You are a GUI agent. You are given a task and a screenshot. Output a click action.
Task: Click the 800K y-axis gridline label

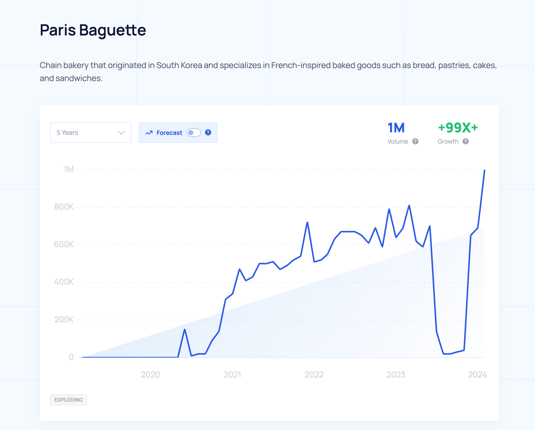coord(64,207)
